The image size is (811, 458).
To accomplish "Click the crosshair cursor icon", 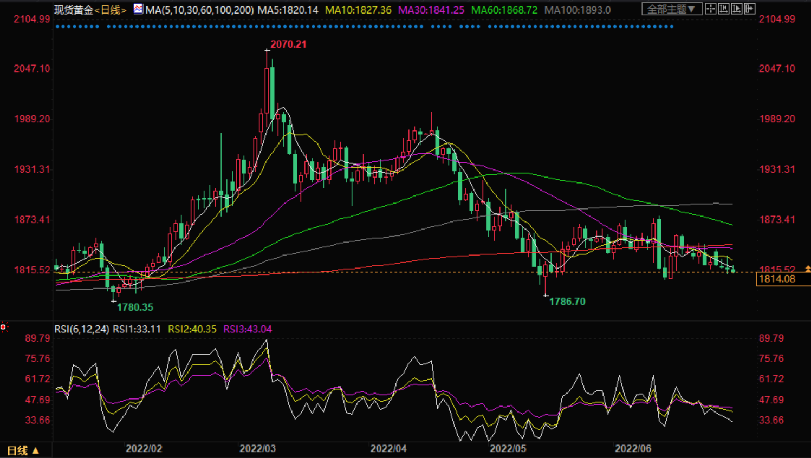I will 710,9.
